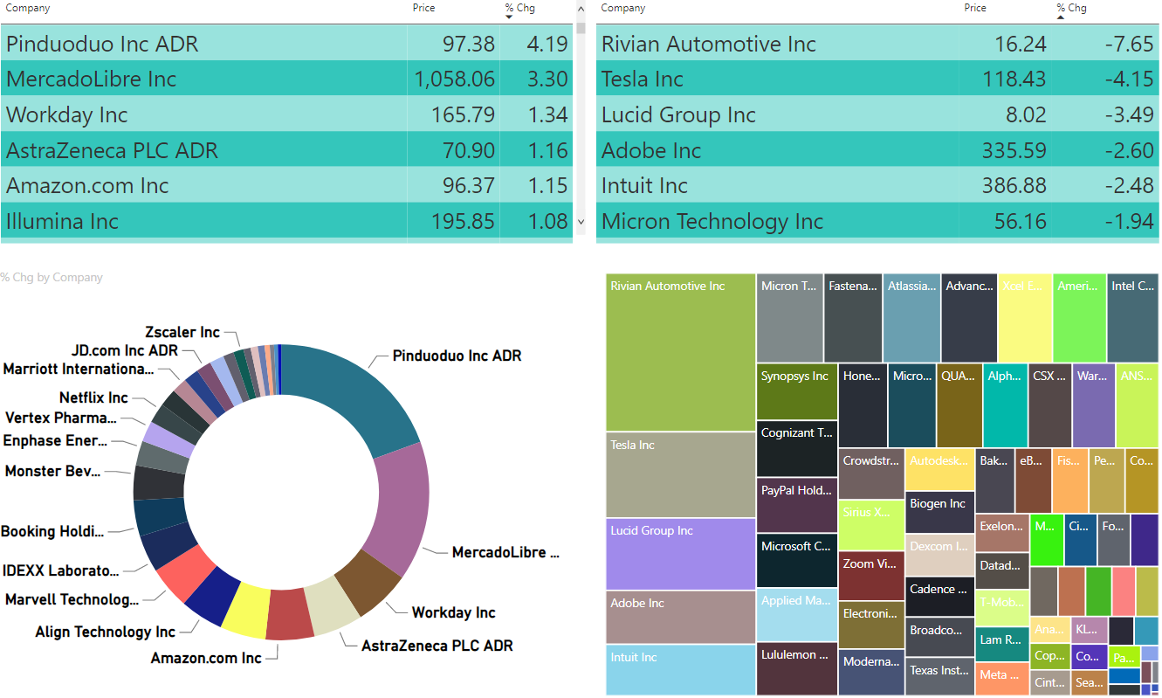Select Rivian Automotive Inc table row
This screenshot has width=1162, height=698.
[877, 44]
